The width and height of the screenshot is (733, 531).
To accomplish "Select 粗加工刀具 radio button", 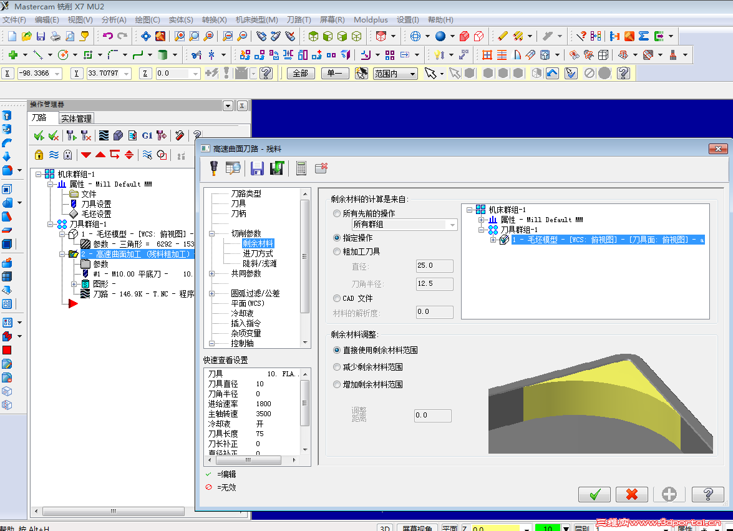I will coord(337,251).
